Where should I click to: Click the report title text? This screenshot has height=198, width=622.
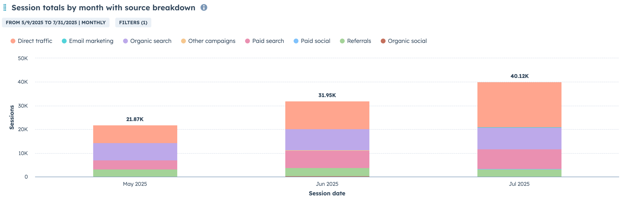coord(103,7)
